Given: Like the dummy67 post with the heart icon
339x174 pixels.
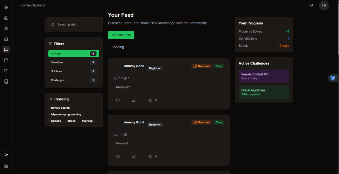Looking at the screenshot, I should point(118,100).
